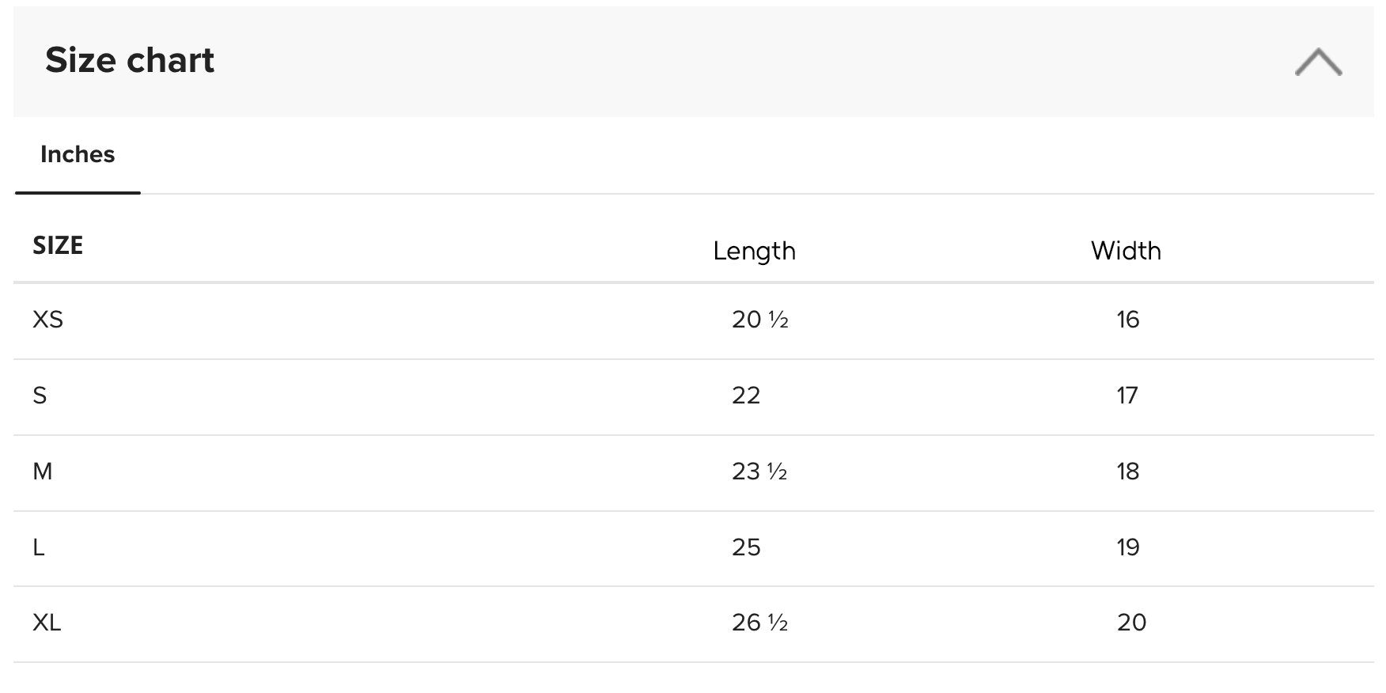The image size is (1386, 693).
Task: Click the M length value 23 ½
Action: [x=759, y=471]
